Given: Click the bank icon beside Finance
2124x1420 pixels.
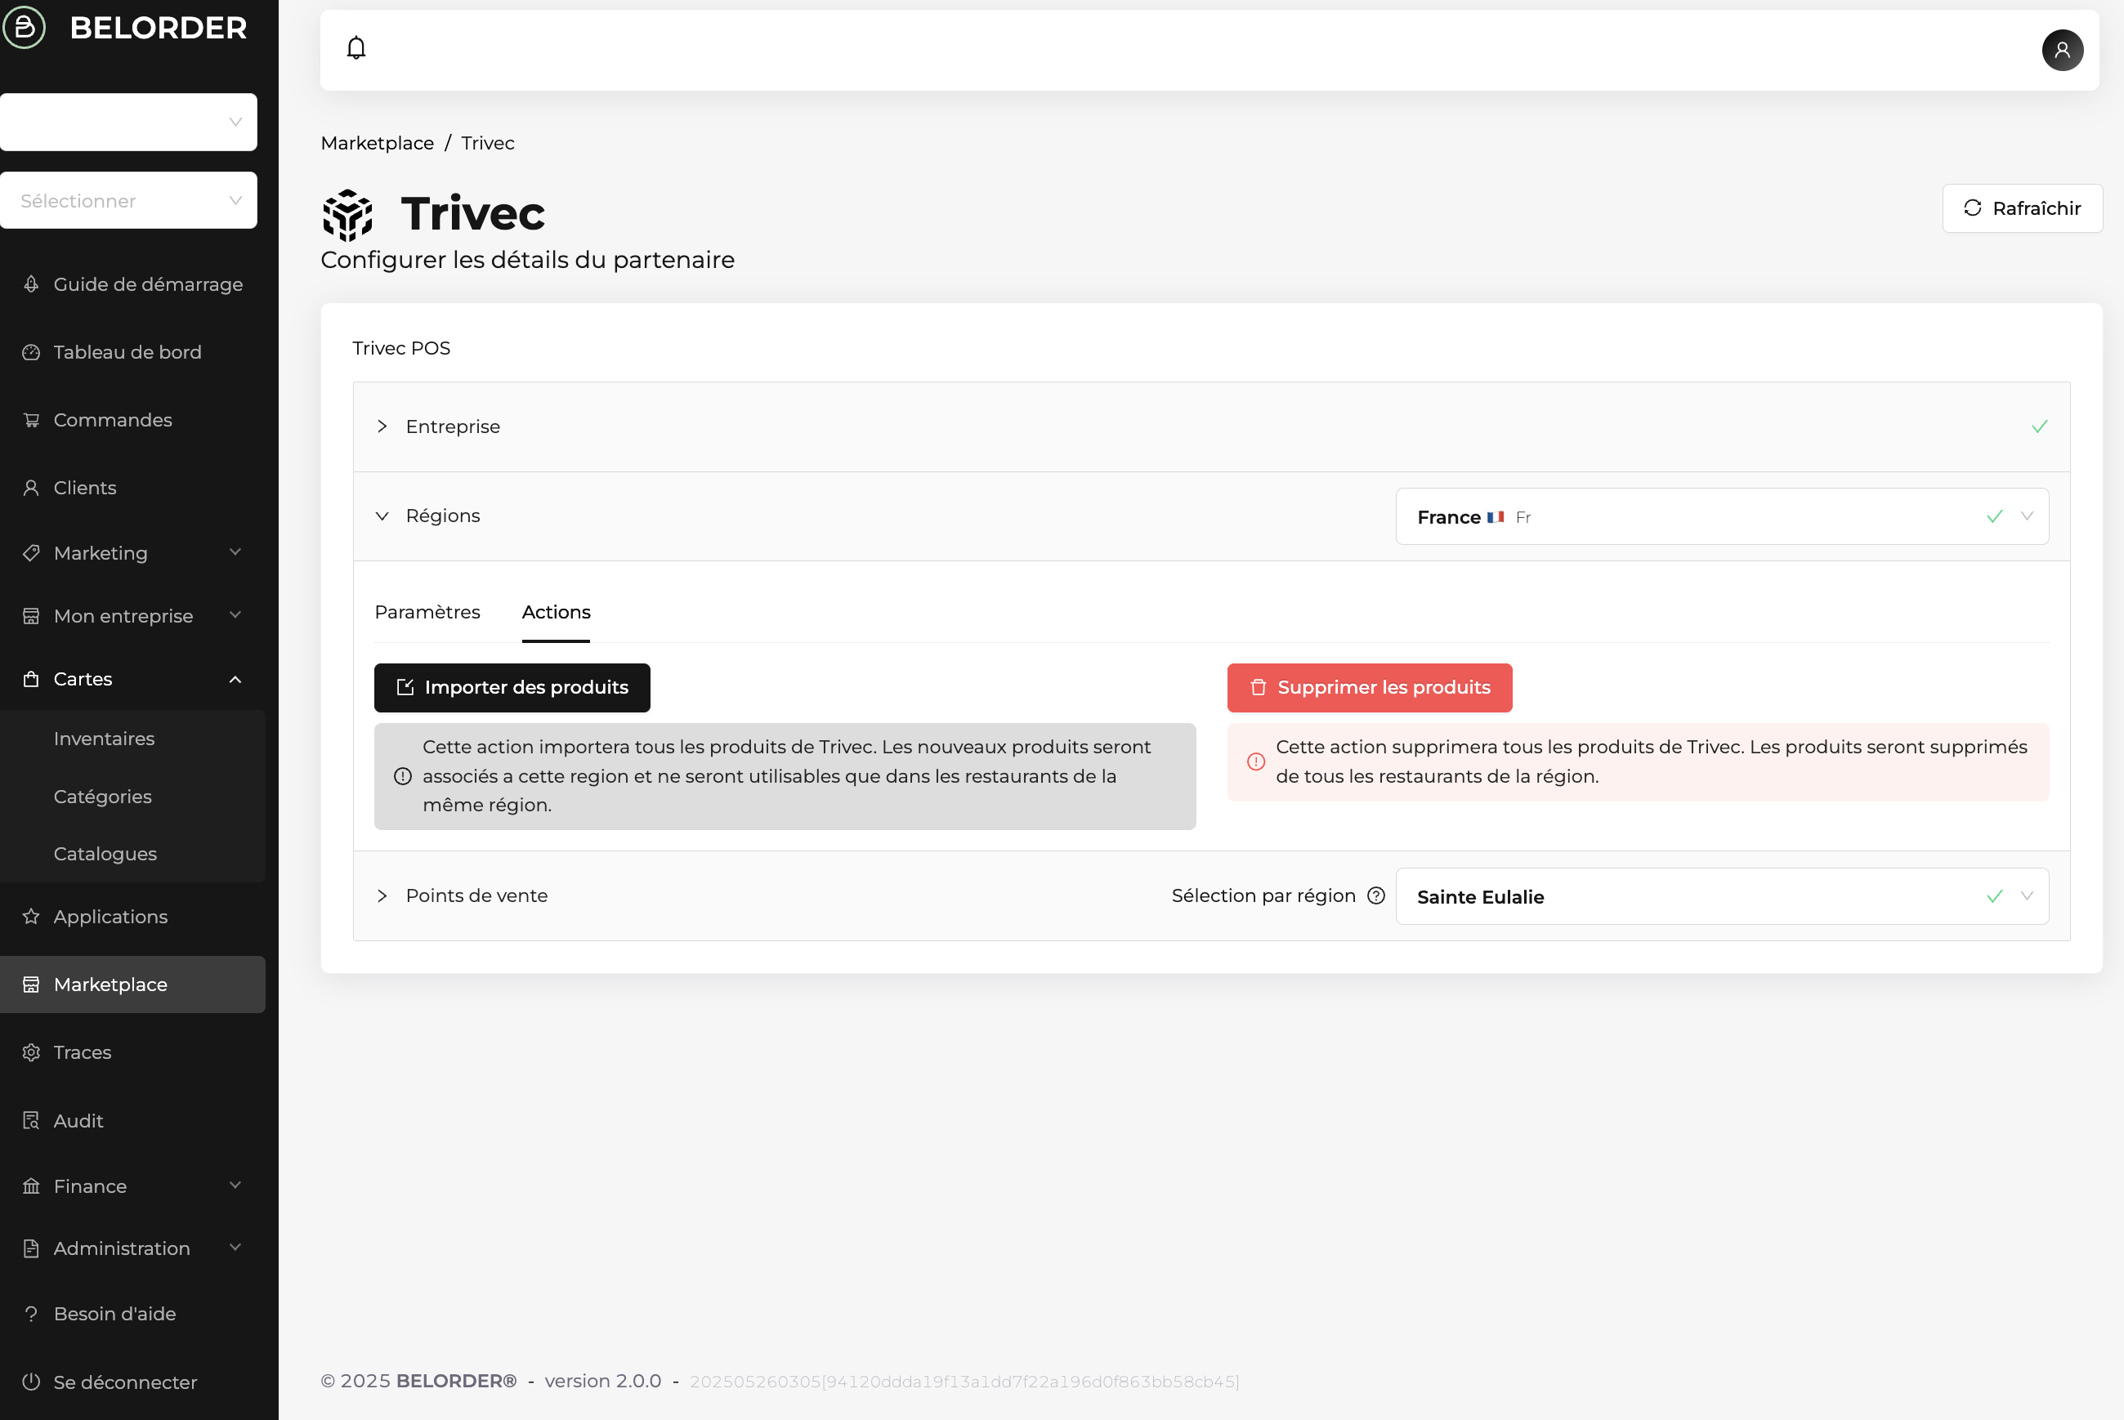Looking at the screenshot, I should [31, 1186].
